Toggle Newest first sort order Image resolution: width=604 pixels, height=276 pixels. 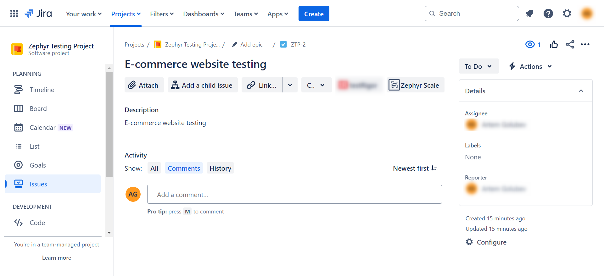415,168
